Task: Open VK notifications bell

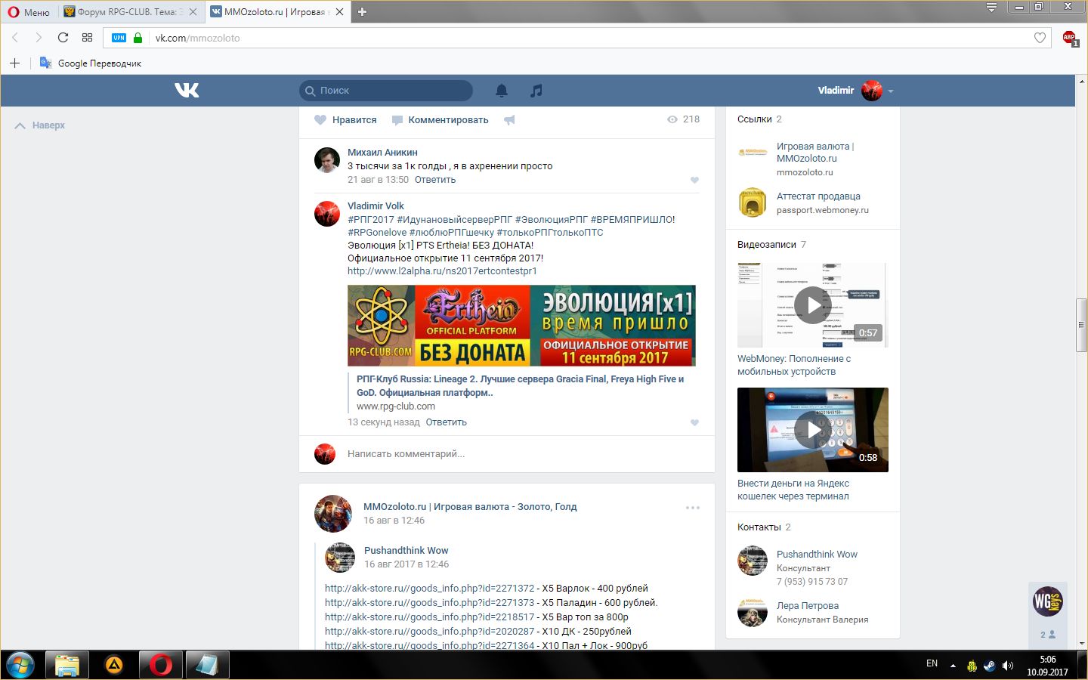Action: point(502,91)
